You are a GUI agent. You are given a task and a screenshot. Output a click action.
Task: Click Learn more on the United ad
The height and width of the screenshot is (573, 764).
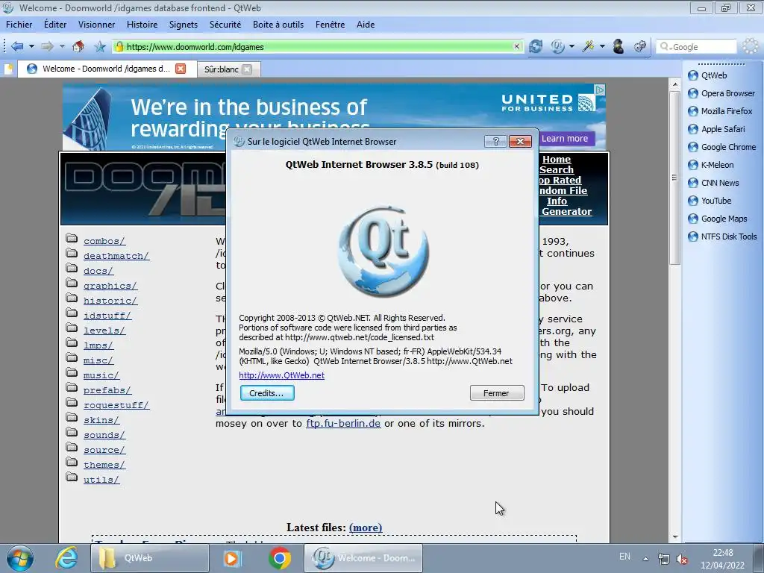click(566, 138)
